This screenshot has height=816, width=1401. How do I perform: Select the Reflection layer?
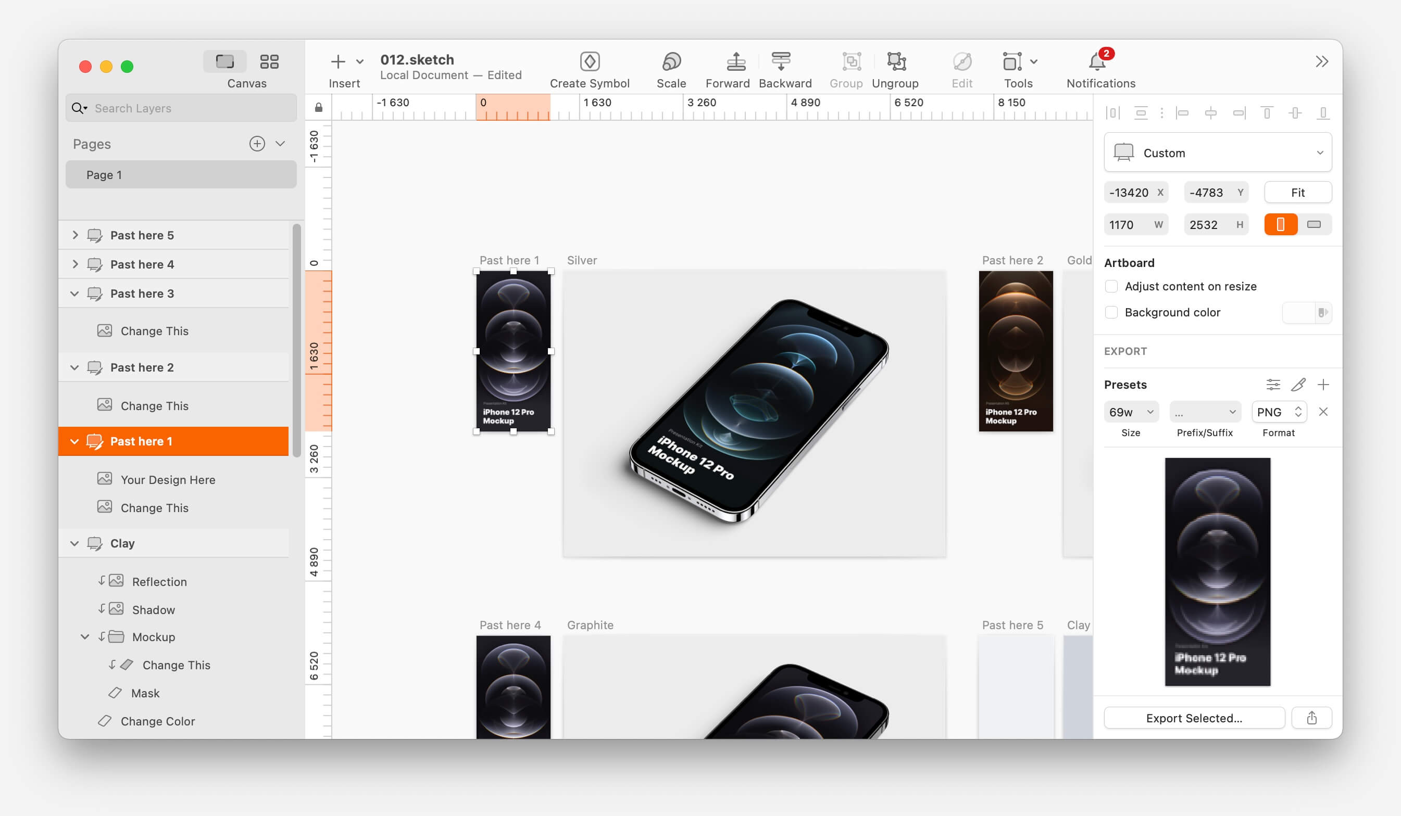coord(173,581)
